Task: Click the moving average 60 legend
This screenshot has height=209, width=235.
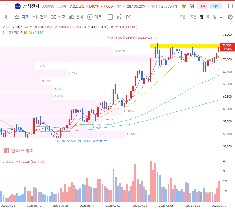Action: point(35,33)
